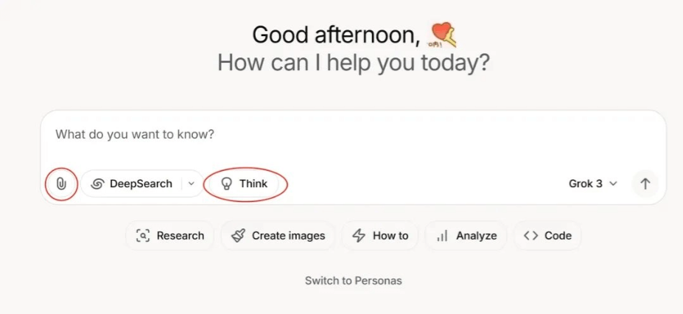Viewport: 683px width, 314px height.
Task: Click the heart emoji next to greeting
Action: pos(443,35)
